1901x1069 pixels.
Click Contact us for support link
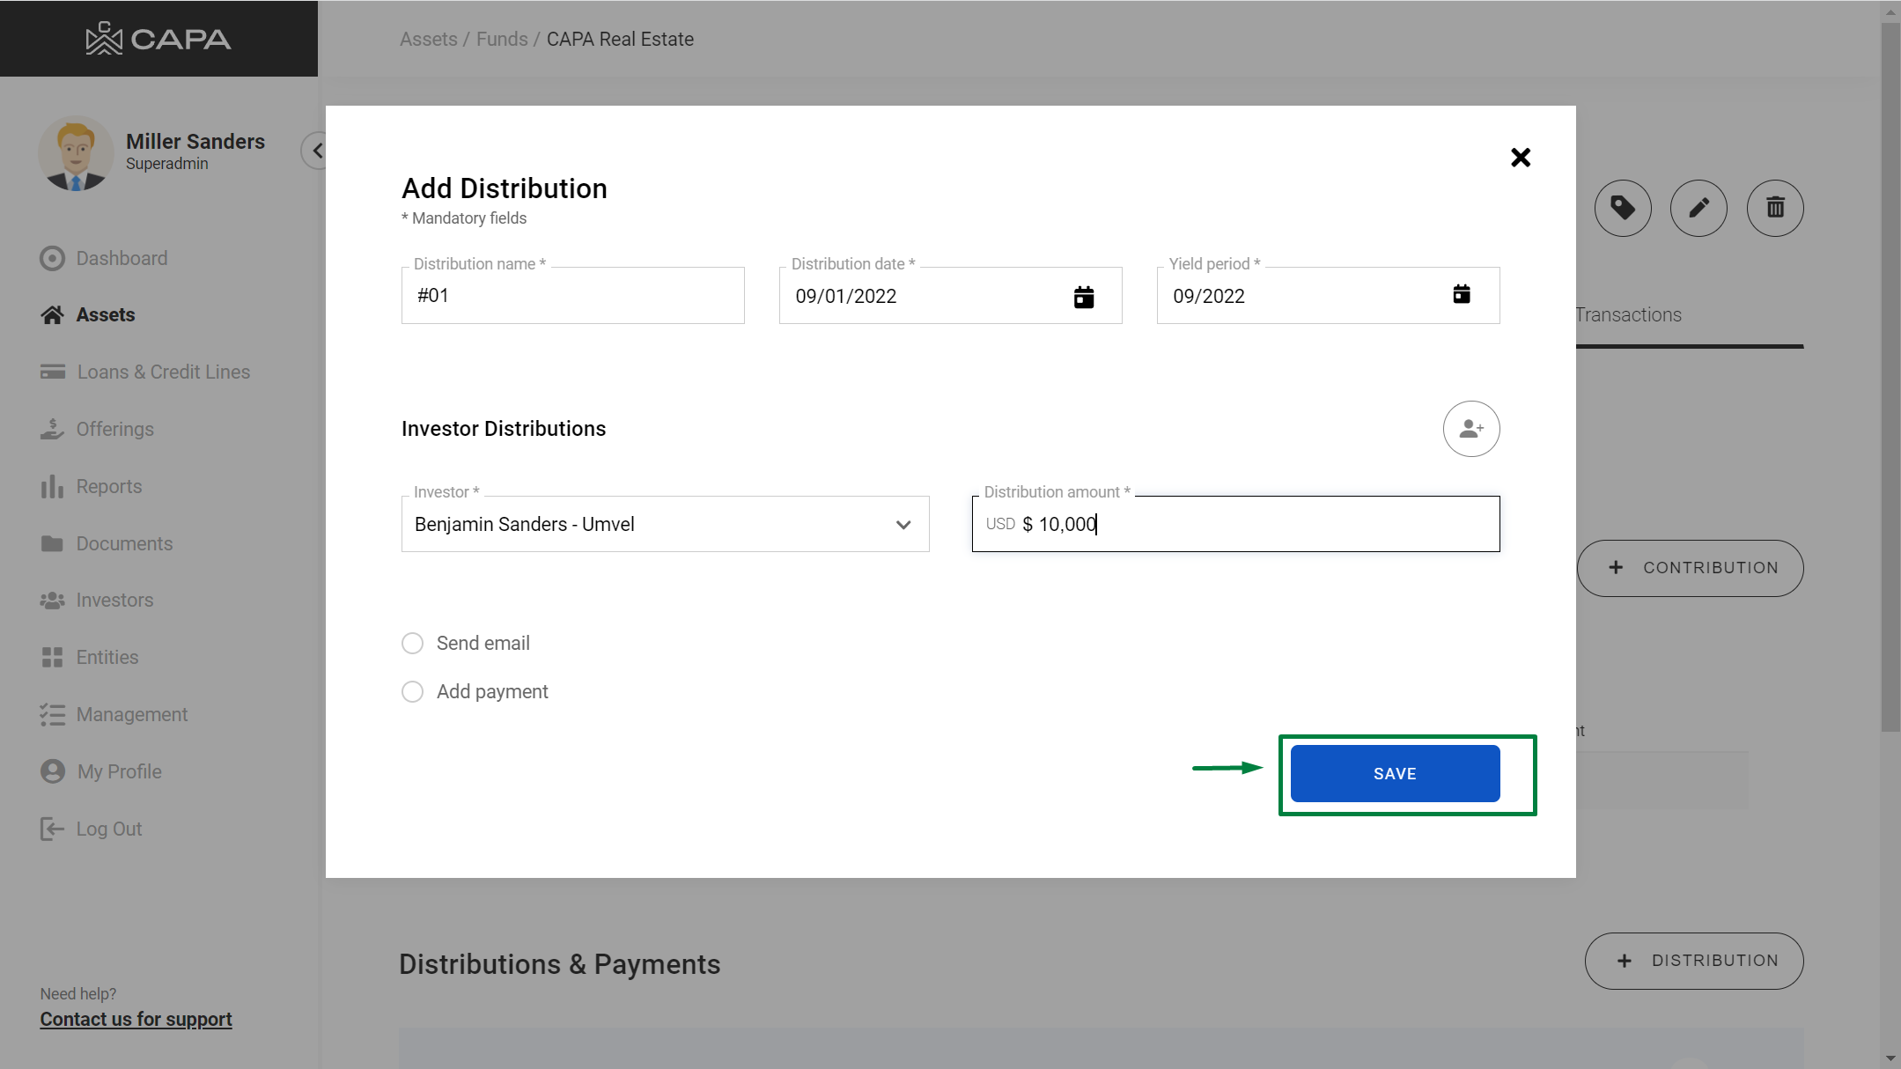(136, 1019)
